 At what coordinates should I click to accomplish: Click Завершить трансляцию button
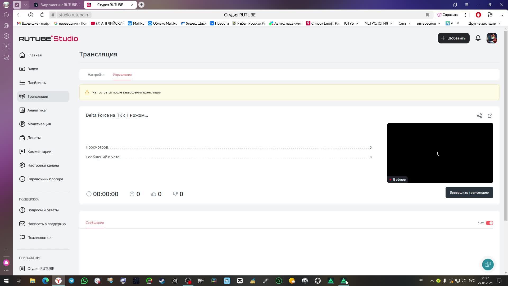pyautogui.click(x=469, y=193)
